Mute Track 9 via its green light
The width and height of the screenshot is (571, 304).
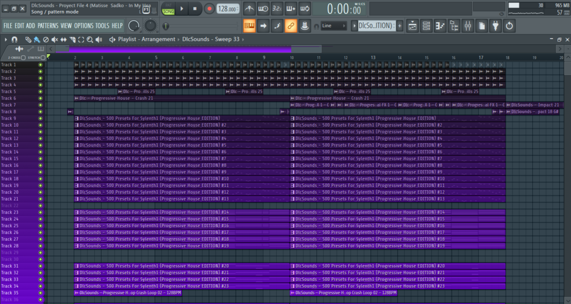click(40, 118)
